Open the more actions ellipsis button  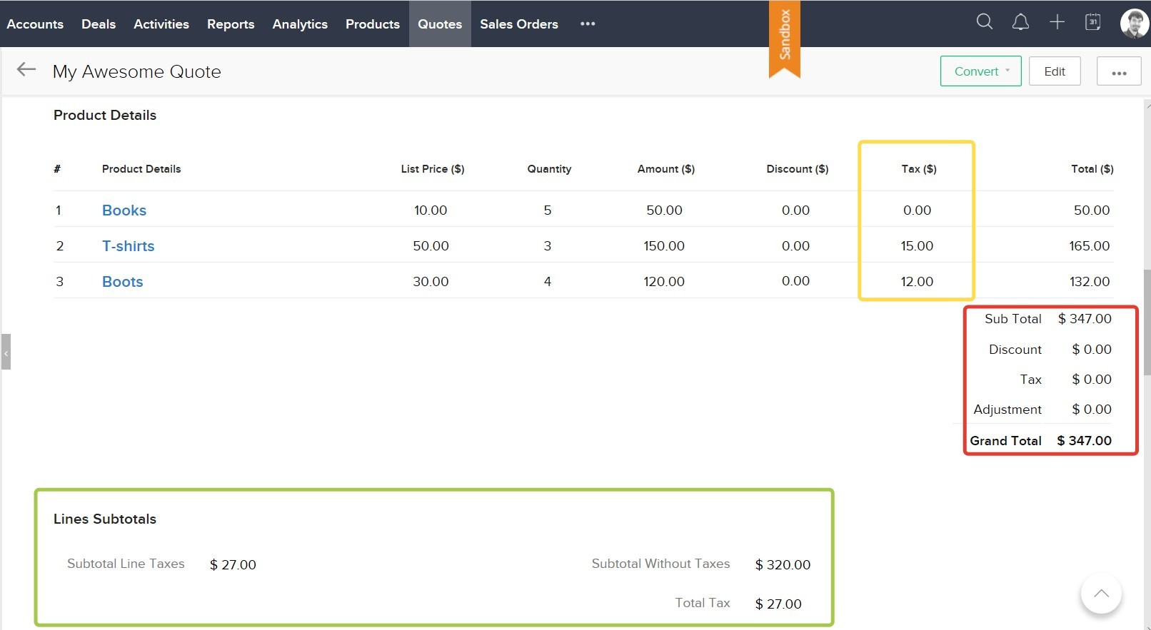click(1119, 71)
